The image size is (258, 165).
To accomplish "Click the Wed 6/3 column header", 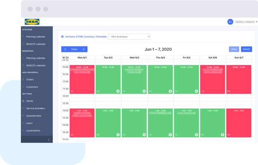I will [134, 57].
